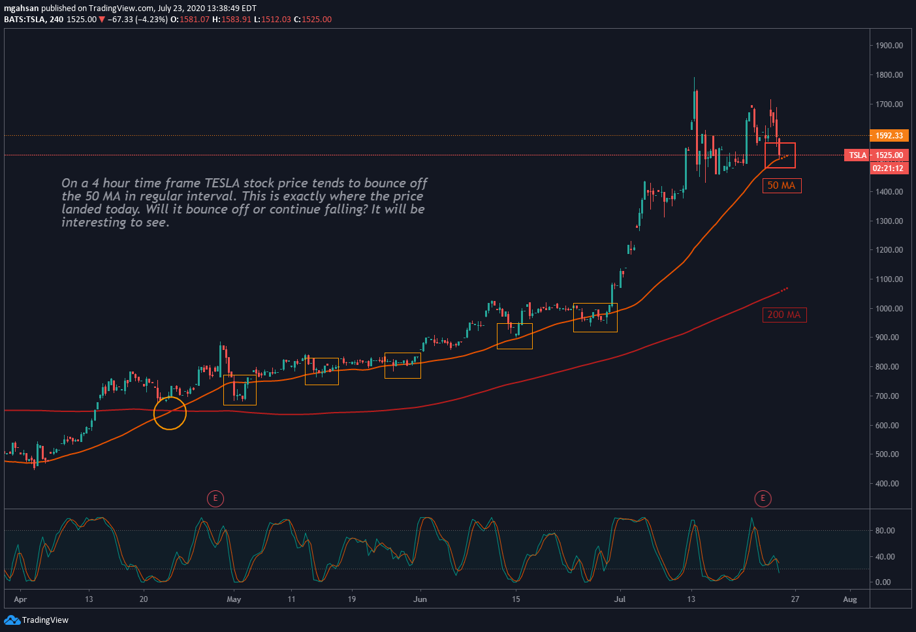
Task: Click the 400.00 price axis label
Action: tap(887, 484)
